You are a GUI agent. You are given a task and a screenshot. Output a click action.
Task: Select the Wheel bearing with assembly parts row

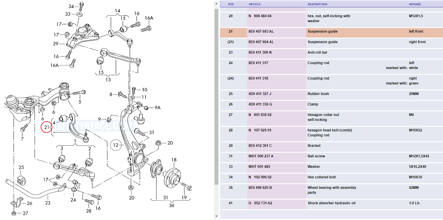point(332,190)
